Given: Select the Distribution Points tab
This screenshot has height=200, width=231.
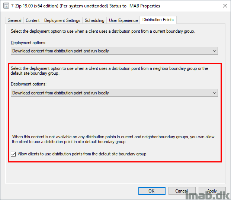Looking at the screenshot, I should click(158, 20).
